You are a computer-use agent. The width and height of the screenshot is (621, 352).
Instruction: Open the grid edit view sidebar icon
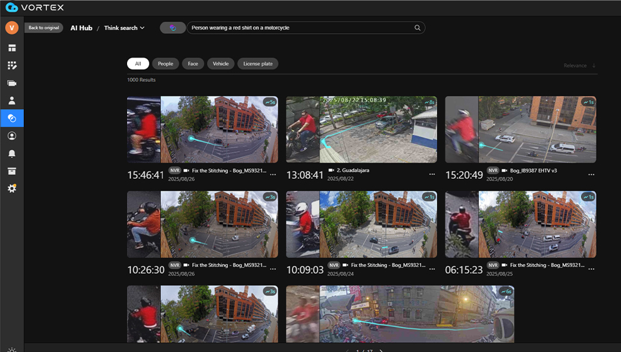(12, 66)
